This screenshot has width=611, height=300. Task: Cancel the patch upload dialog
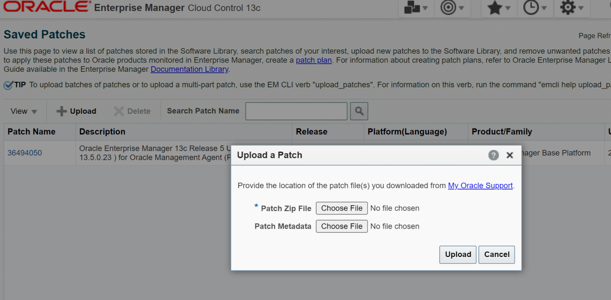pos(496,255)
